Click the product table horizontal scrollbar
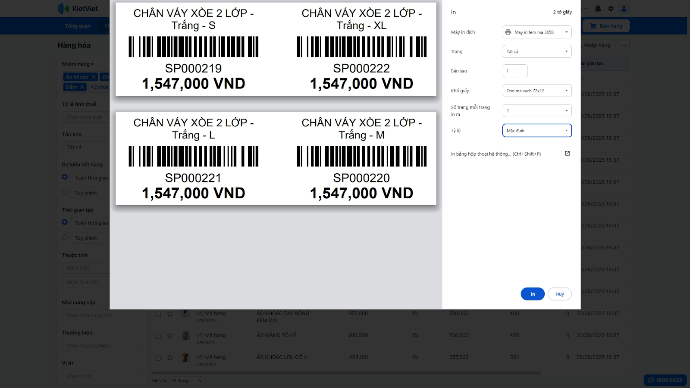The width and height of the screenshot is (690, 388). [346, 373]
